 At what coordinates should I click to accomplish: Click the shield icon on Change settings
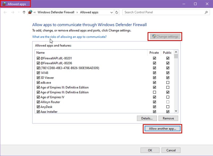(154, 36)
